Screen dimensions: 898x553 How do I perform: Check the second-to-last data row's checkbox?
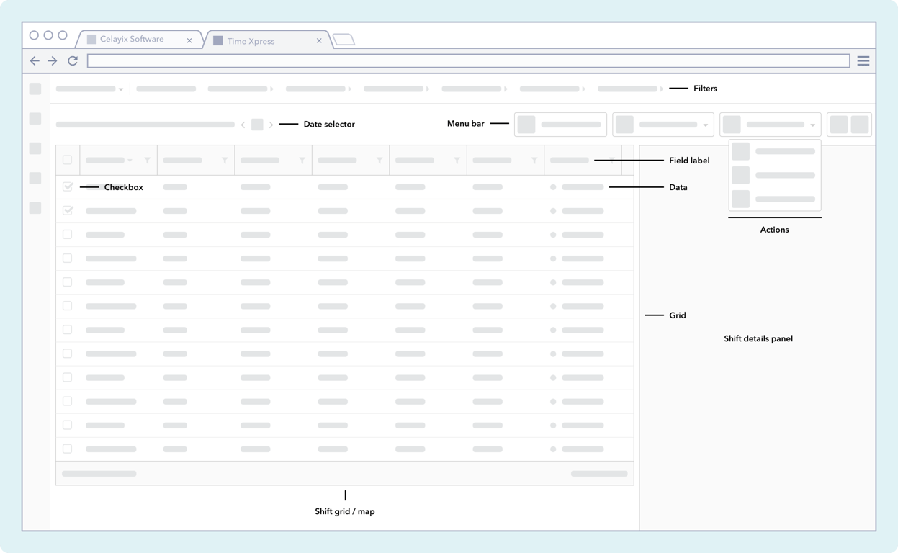click(67, 425)
